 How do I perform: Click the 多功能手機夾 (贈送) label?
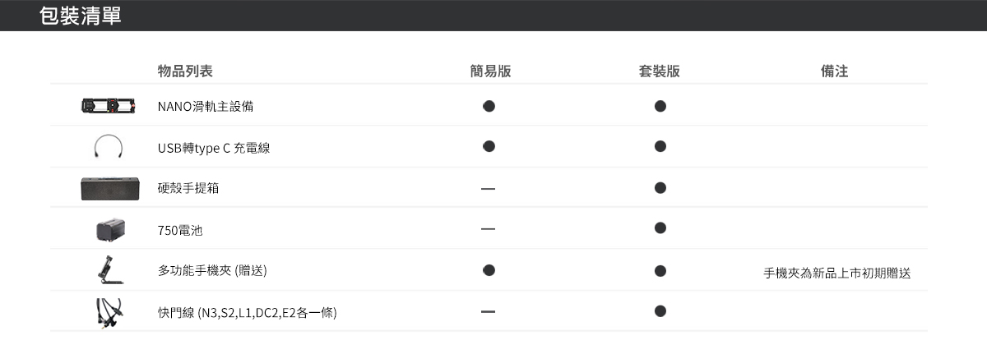coord(212,271)
